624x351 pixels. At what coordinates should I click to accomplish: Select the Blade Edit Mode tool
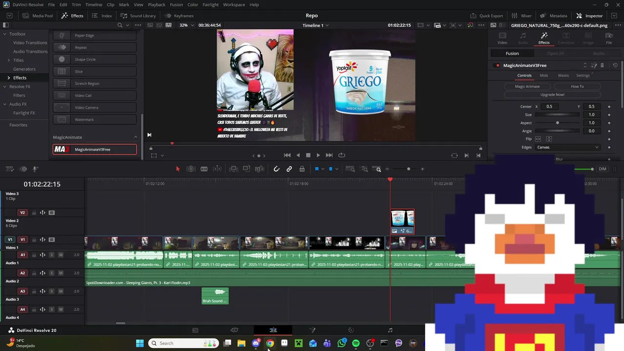pos(204,169)
